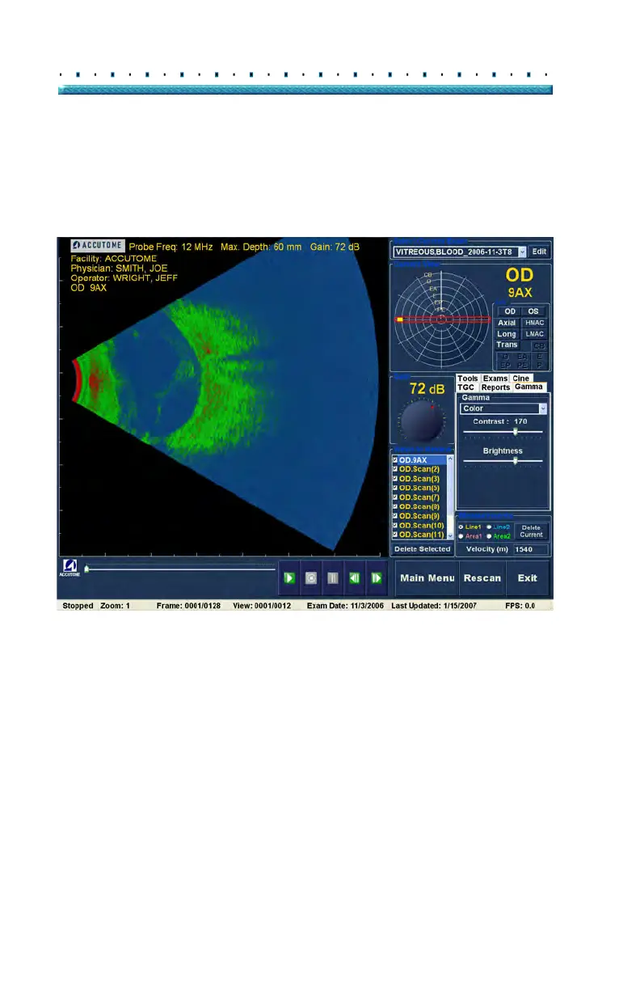Toggle the OD.Scan(2) checkbox
640x990 pixels.
tap(395, 469)
